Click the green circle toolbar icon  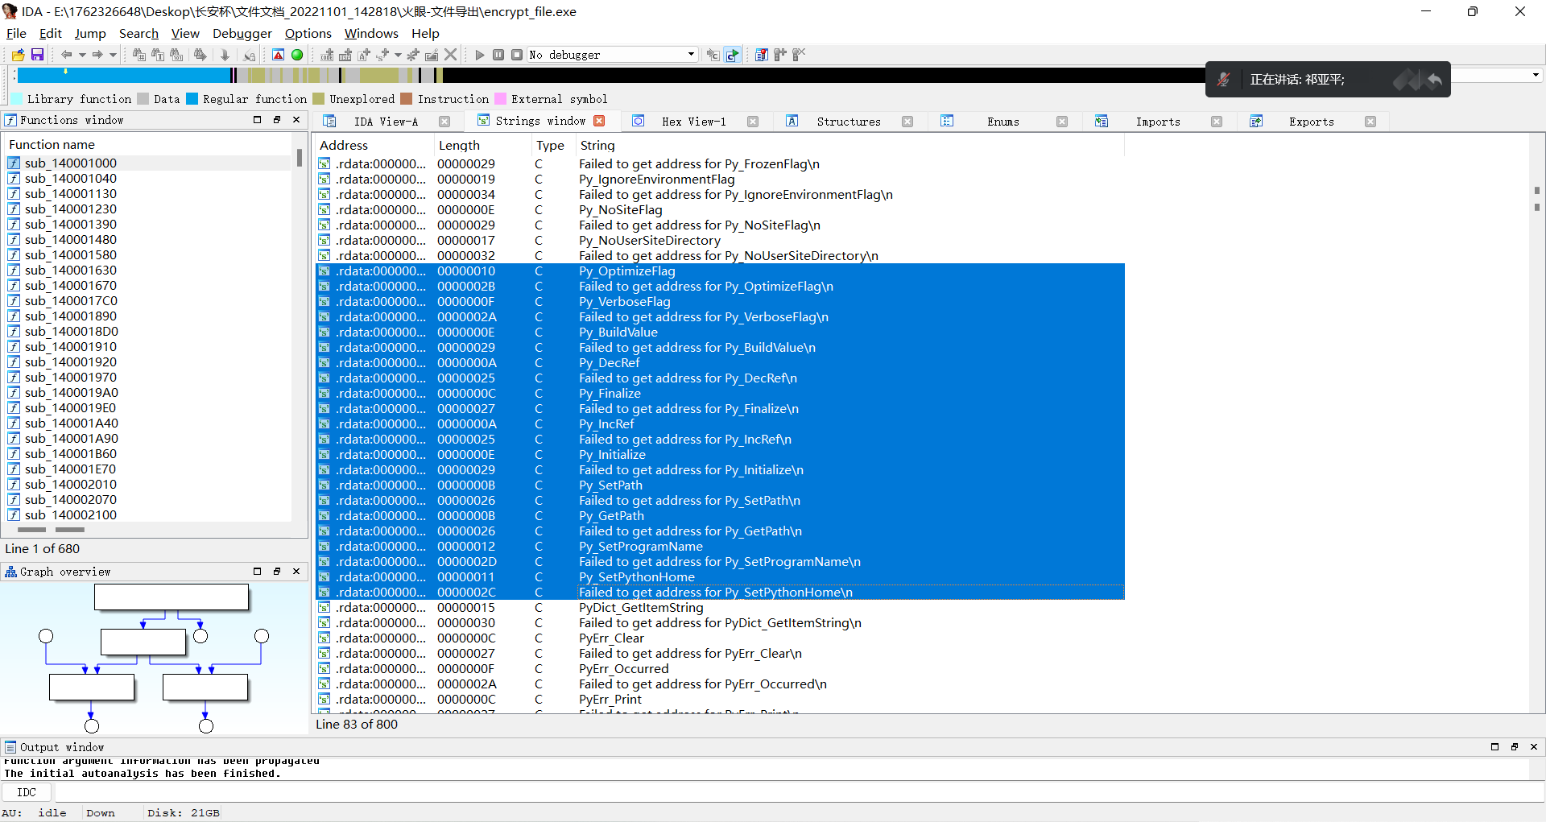[297, 55]
